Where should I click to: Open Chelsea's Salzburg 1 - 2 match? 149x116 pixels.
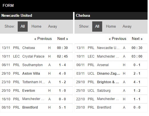point(111,91)
